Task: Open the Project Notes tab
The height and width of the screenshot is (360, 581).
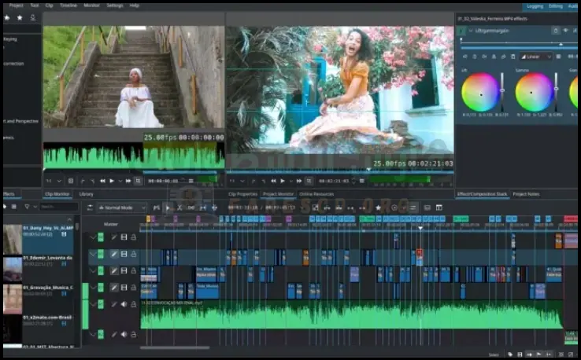Action: tap(525, 193)
